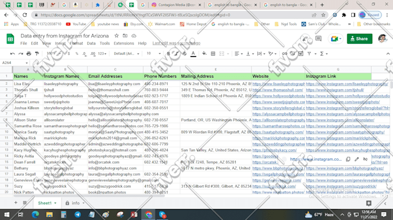Click the Merge cells icon
The height and width of the screenshot is (220, 393).
pyautogui.click(x=222, y=54)
